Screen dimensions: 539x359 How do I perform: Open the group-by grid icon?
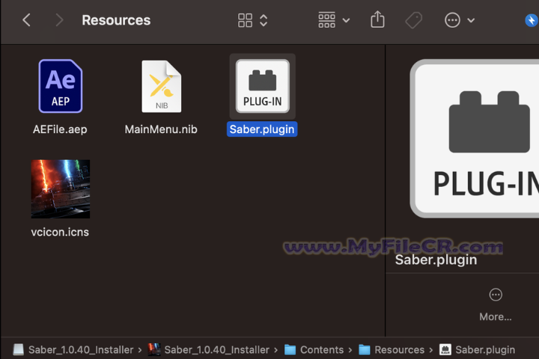coord(326,20)
